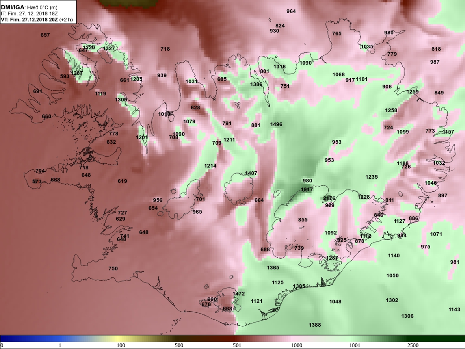The height and width of the screenshot is (349, 465).
Task: Choose the 1327 height label
Action: click(109, 48)
